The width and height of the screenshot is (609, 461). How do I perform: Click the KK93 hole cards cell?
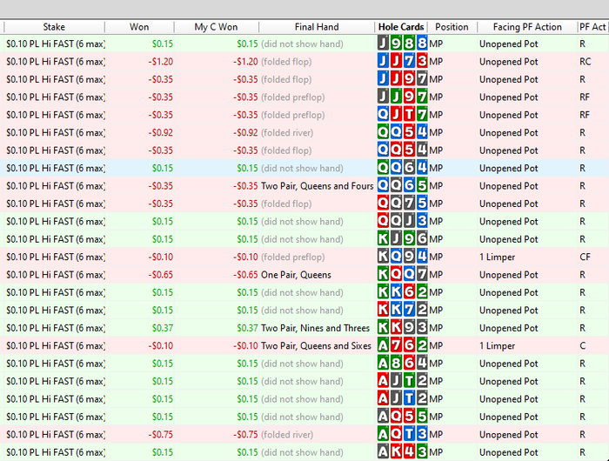(x=402, y=328)
